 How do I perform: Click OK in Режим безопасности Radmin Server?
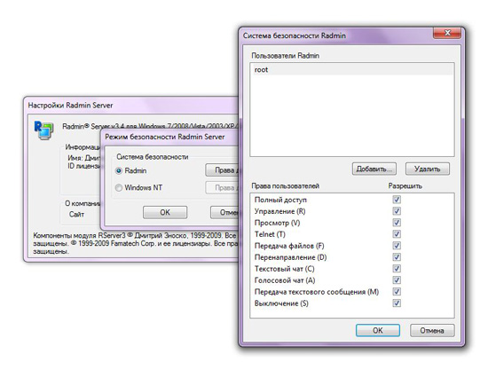[x=165, y=213]
